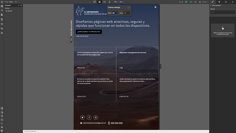Screen dimensions: 236x133
Task: Click the Twitter social icon
Action: (x=82, y=117)
